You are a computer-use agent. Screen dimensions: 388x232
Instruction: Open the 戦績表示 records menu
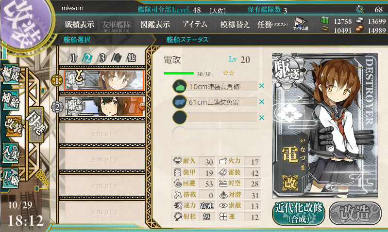(80, 24)
